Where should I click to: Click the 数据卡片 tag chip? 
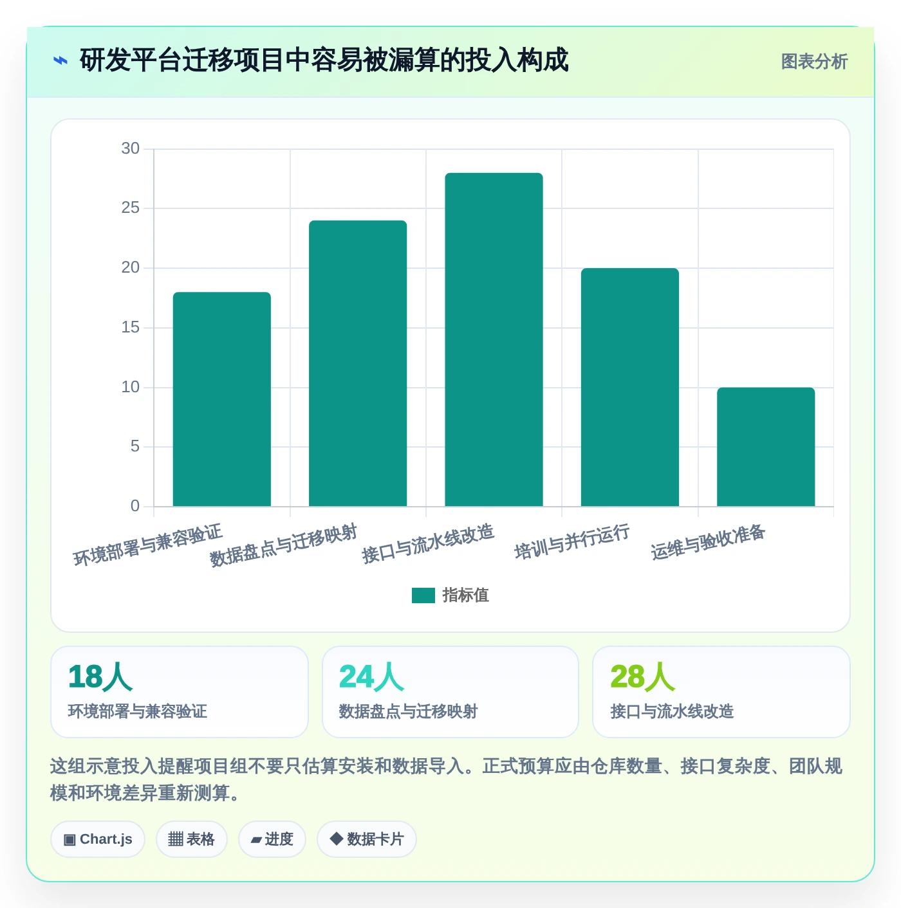tap(367, 839)
